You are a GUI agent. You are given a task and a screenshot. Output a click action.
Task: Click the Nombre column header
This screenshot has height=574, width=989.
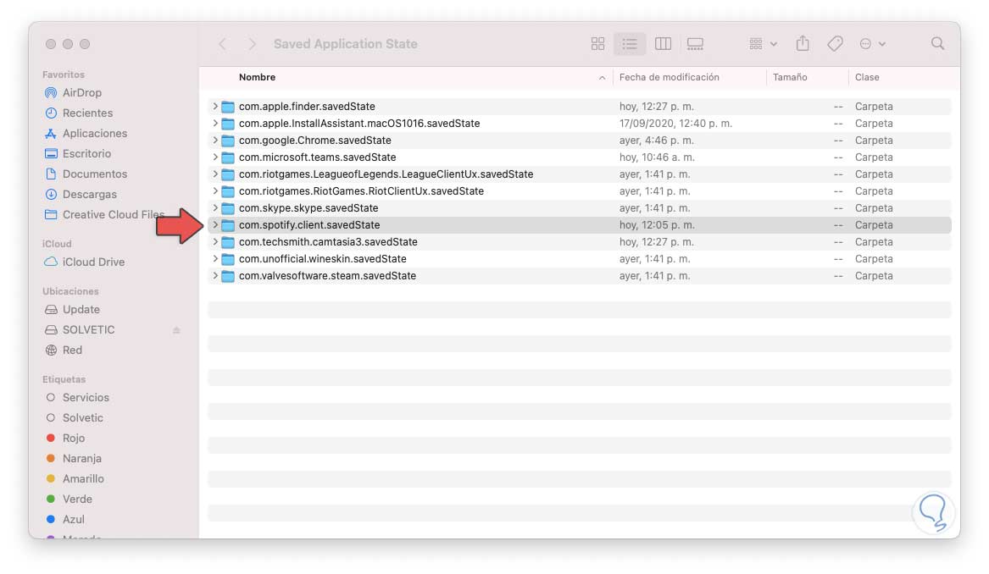(x=257, y=77)
